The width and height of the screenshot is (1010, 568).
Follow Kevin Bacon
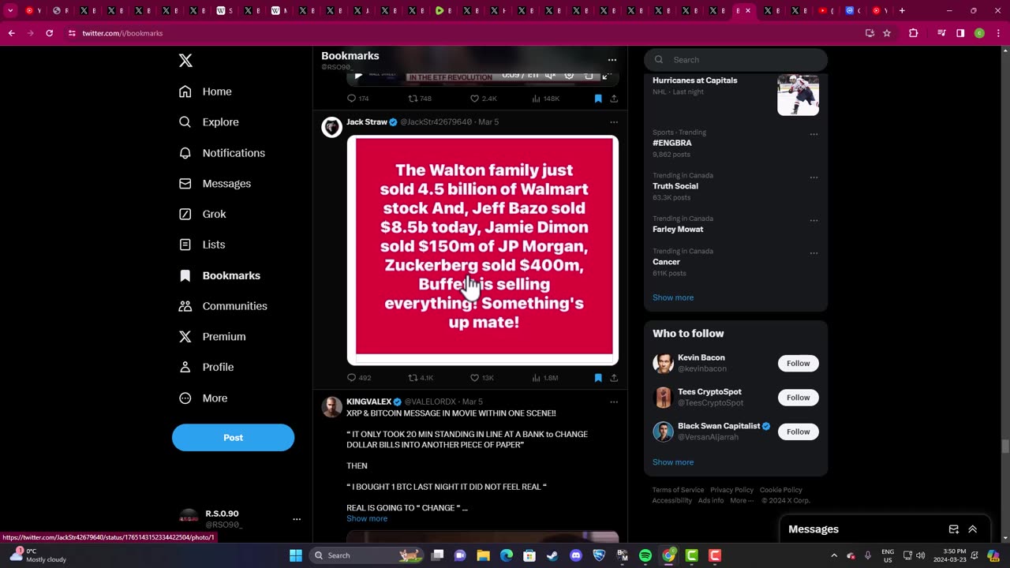tap(798, 364)
